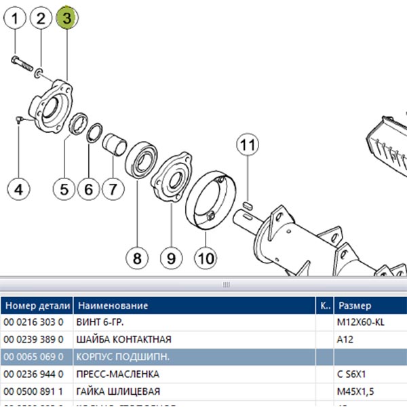The height and width of the screenshot is (407, 407).
Task: Select part callout number 6
Action: [88, 189]
